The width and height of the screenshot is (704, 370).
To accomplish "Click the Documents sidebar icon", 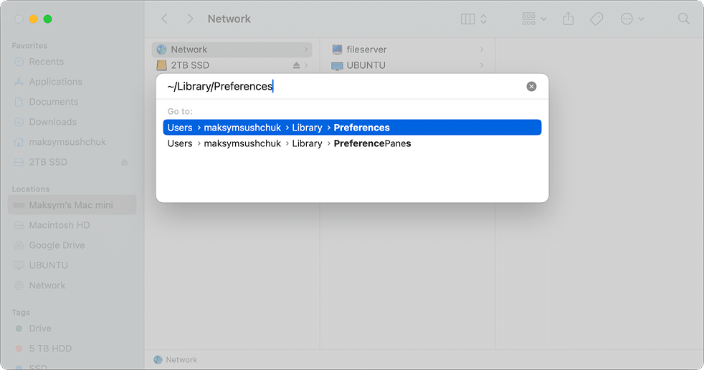I will [x=19, y=102].
